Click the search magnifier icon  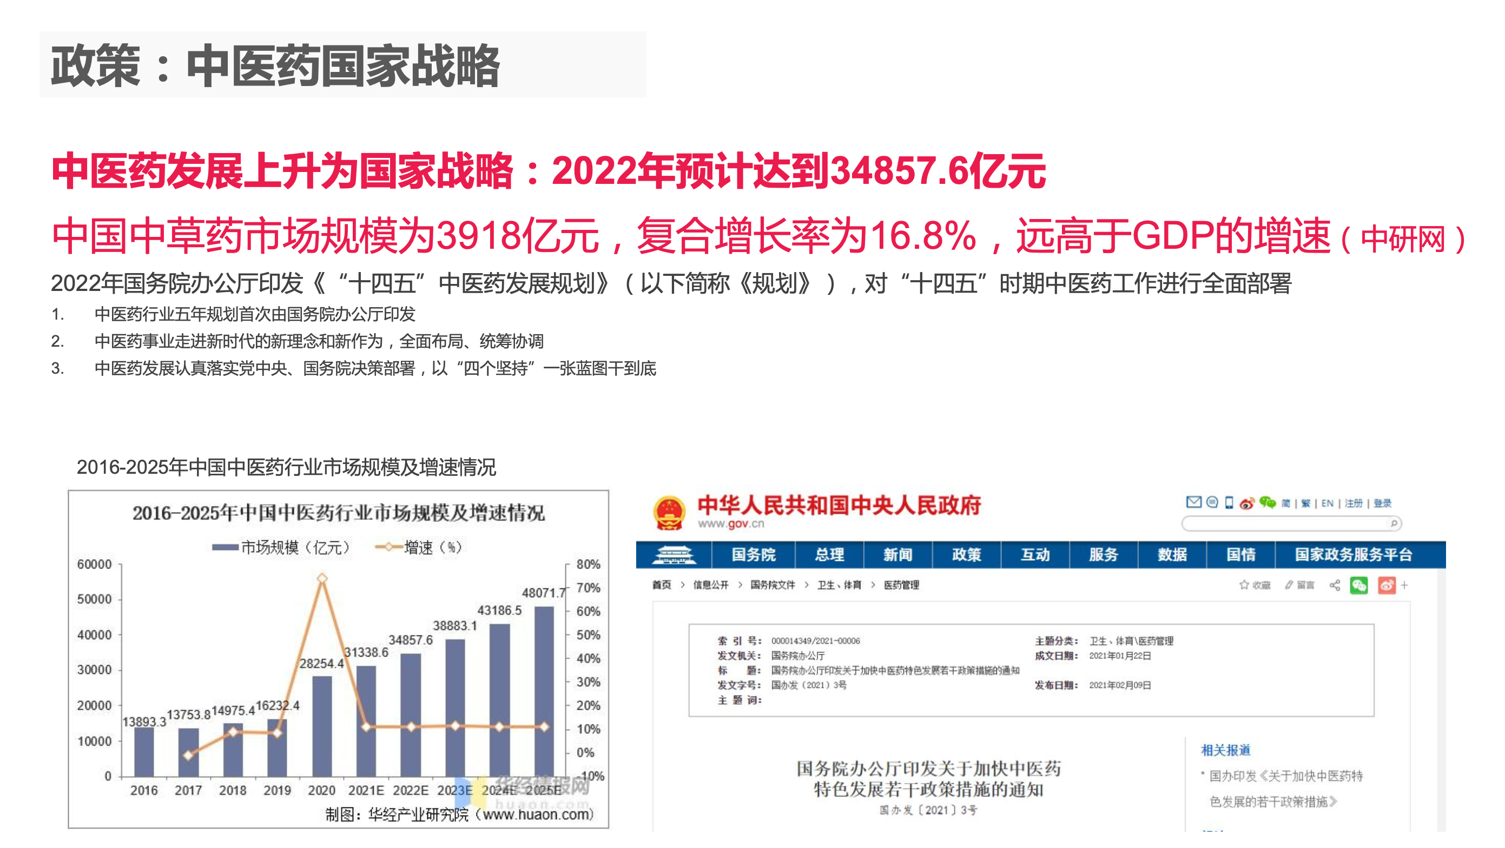[x=1394, y=524]
